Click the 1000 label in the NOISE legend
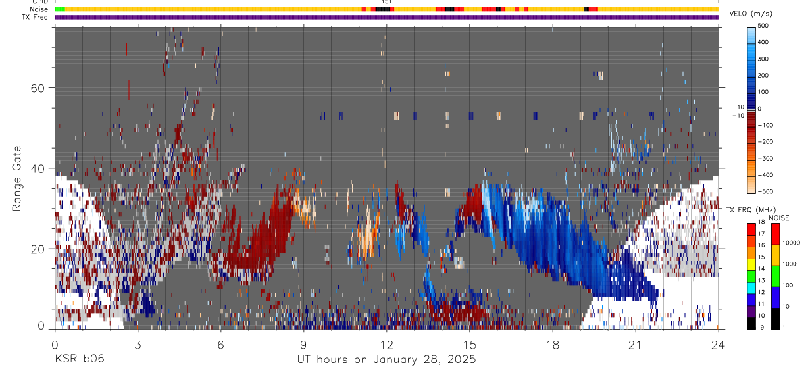The image size is (808, 373). point(790,264)
